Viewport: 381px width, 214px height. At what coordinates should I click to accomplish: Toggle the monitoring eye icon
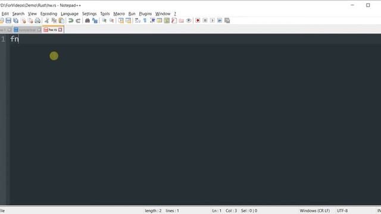click(x=189, y=21)
